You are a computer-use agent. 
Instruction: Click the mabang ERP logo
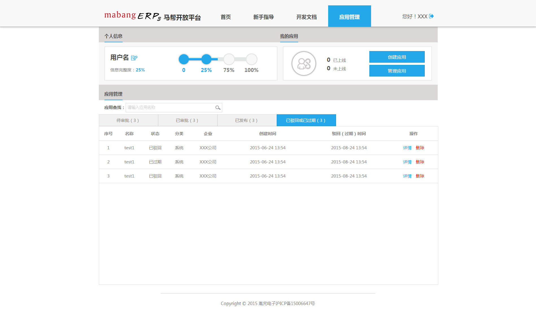click(152, 16)
